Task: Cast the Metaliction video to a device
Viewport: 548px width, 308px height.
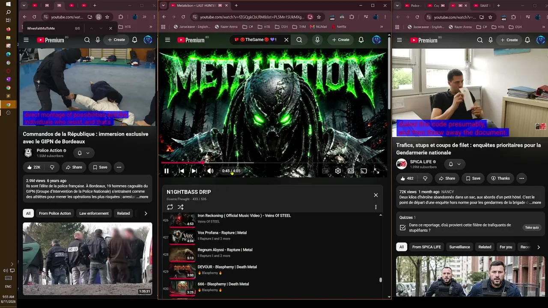Action: click(363, 171)
